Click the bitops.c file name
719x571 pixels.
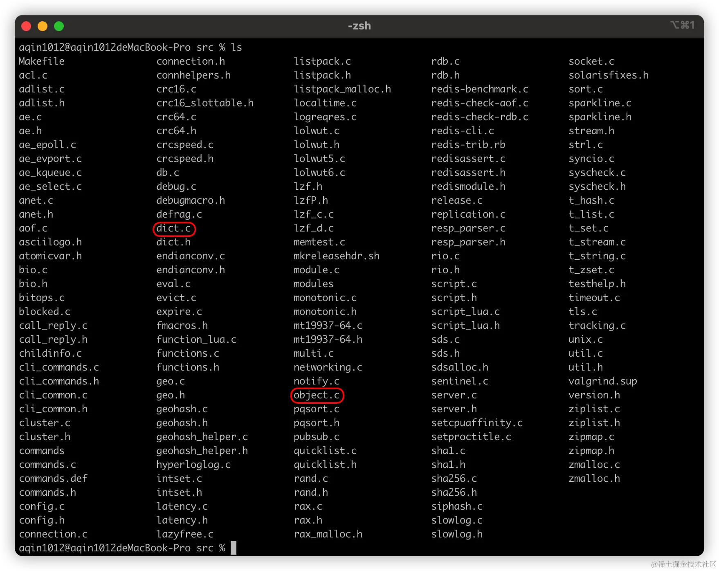42,298
